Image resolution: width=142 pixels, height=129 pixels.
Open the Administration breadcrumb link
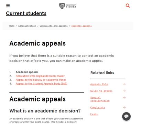(x=27, y=26)
